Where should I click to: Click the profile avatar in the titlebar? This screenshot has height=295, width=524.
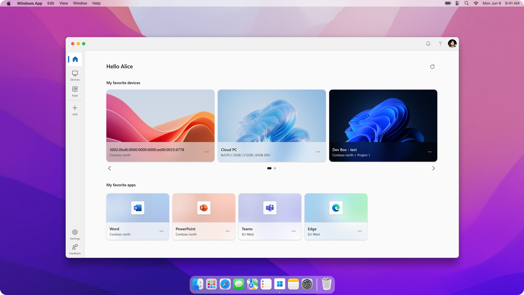[452, 43]
